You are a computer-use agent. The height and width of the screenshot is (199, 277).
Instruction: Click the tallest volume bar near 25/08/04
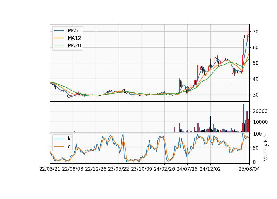click(x=244, y=118)
